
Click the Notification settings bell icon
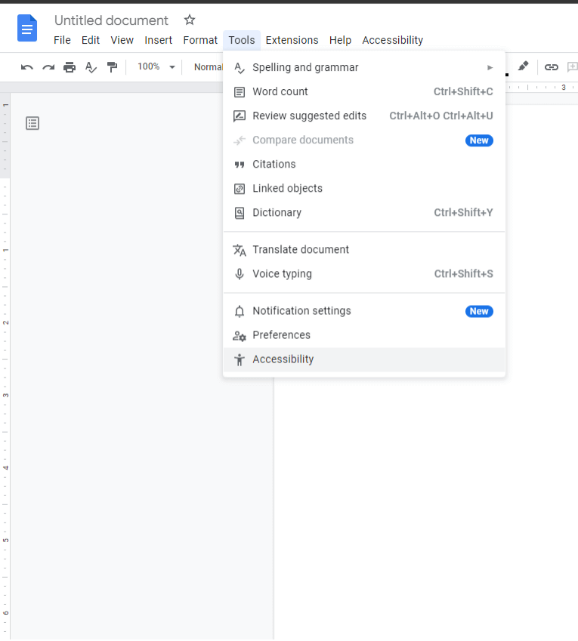coord(240,311)
